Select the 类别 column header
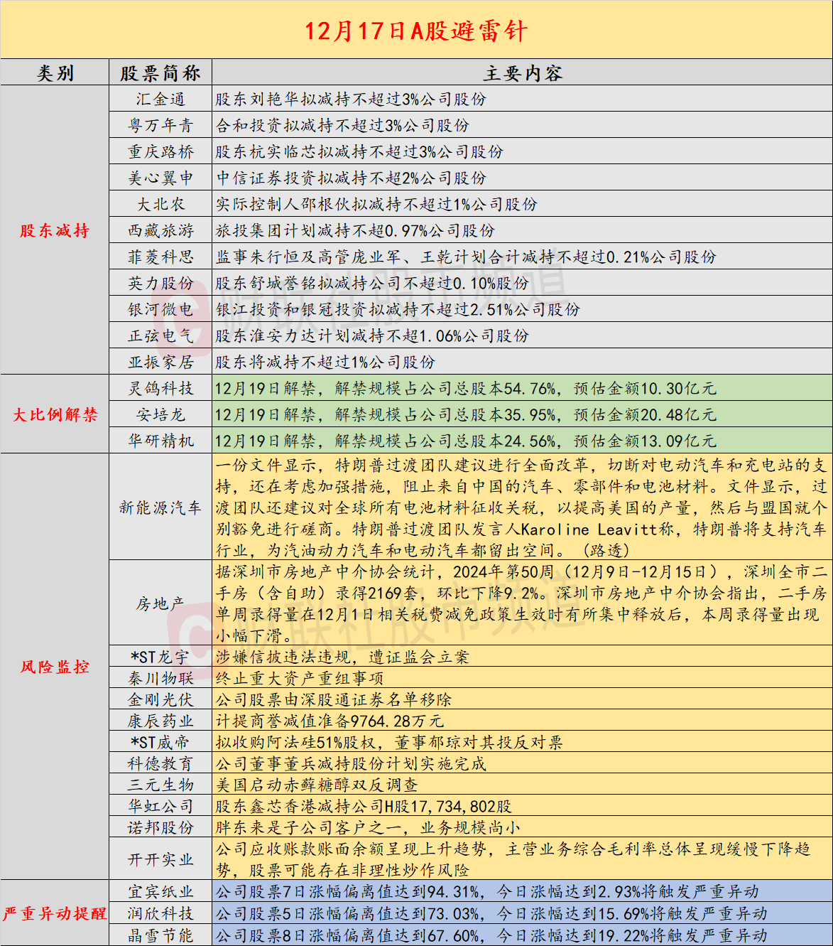Image resolution: width=833 pixels, height=946 pixels. [x=55, y=73]
